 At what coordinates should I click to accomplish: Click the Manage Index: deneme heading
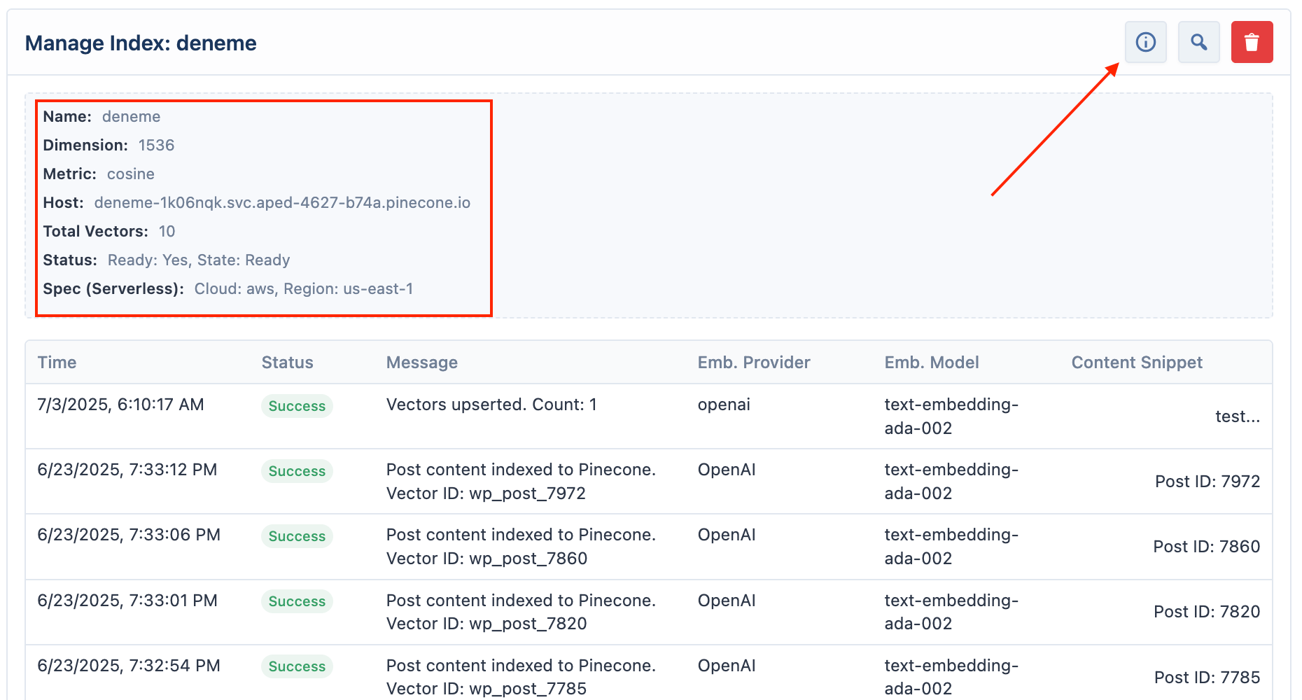pyautogui.click(x=141, y=43)
